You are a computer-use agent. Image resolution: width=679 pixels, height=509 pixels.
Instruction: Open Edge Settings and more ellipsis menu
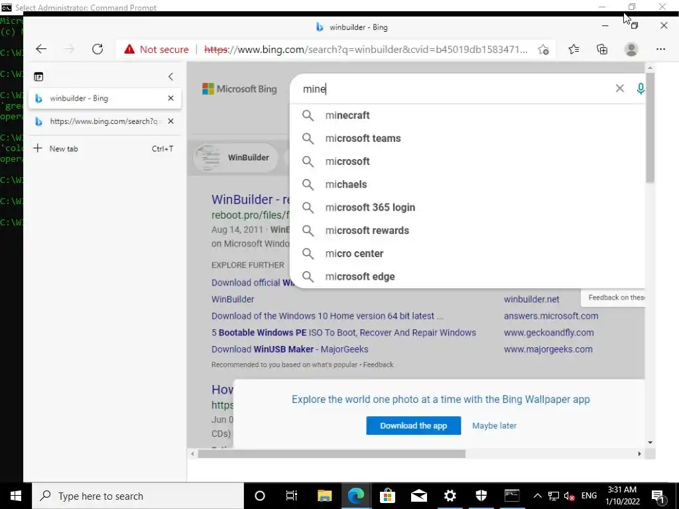point(660,49)
